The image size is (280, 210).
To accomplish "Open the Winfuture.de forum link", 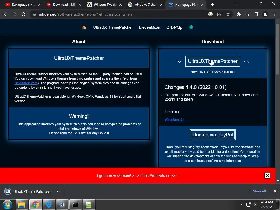I will [174, 120].
